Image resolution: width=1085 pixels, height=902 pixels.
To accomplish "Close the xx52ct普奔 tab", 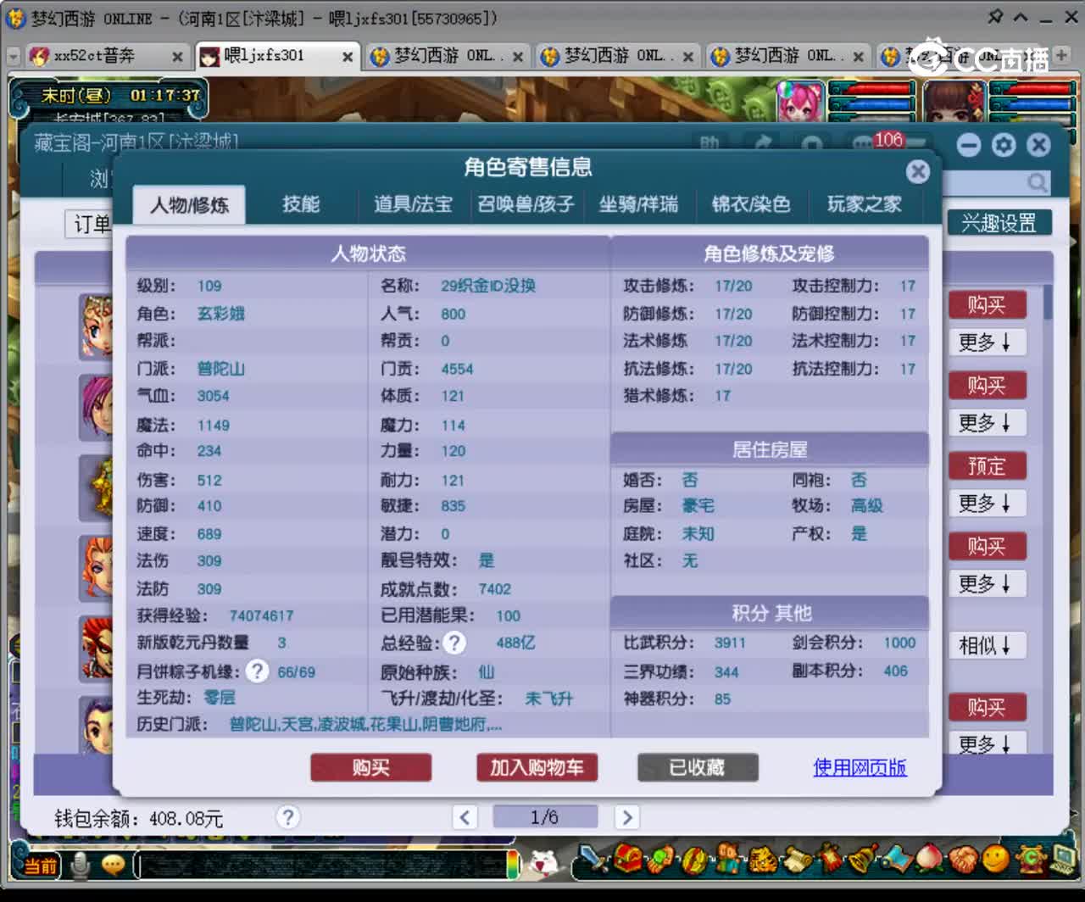I will pyautogui.click(x=177, y=57).
